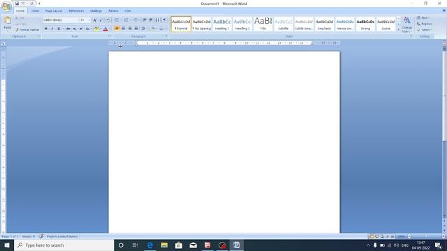This screenshot has width=447, height=251.
Task: Toggle underline formatting
Action: tap(59, 29)
